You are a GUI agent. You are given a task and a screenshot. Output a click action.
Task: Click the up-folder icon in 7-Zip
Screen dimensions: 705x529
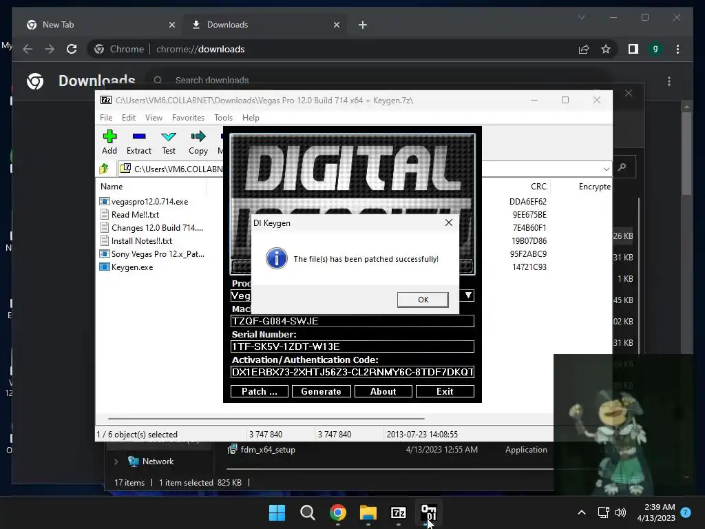(x=105, y=169)
